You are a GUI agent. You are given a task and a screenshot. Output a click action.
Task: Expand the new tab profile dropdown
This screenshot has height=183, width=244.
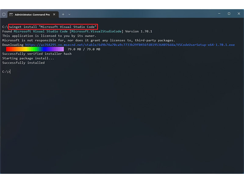pyautogui.click(x=70, y=14)
